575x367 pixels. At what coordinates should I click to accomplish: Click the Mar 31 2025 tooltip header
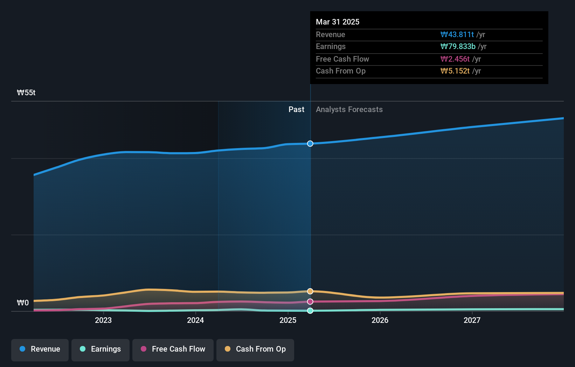point(338,22)
